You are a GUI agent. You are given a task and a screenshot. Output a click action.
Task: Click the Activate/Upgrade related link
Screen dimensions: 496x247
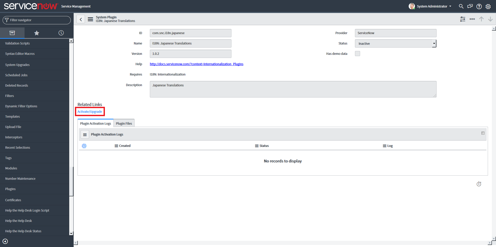pyautogui.click(x=90, y=111)
